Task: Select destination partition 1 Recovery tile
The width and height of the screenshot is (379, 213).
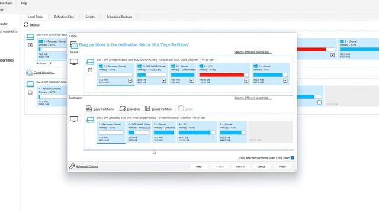Action: pyautogui.click(x=111, y=132)
